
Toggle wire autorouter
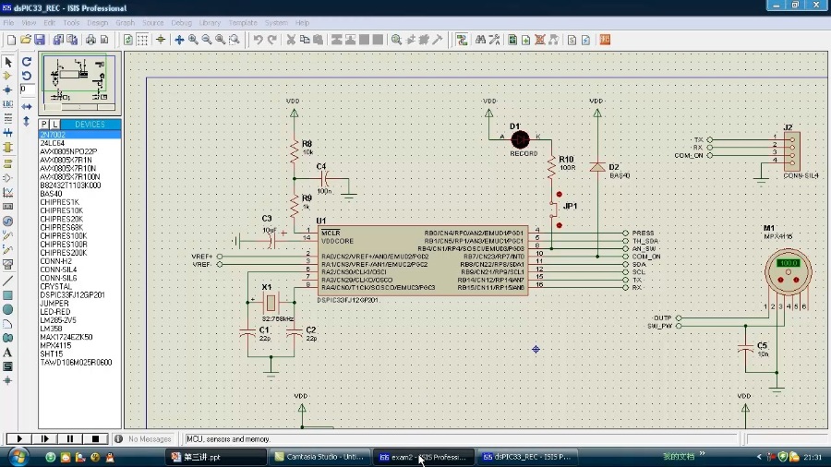click(x=462, y=40)
